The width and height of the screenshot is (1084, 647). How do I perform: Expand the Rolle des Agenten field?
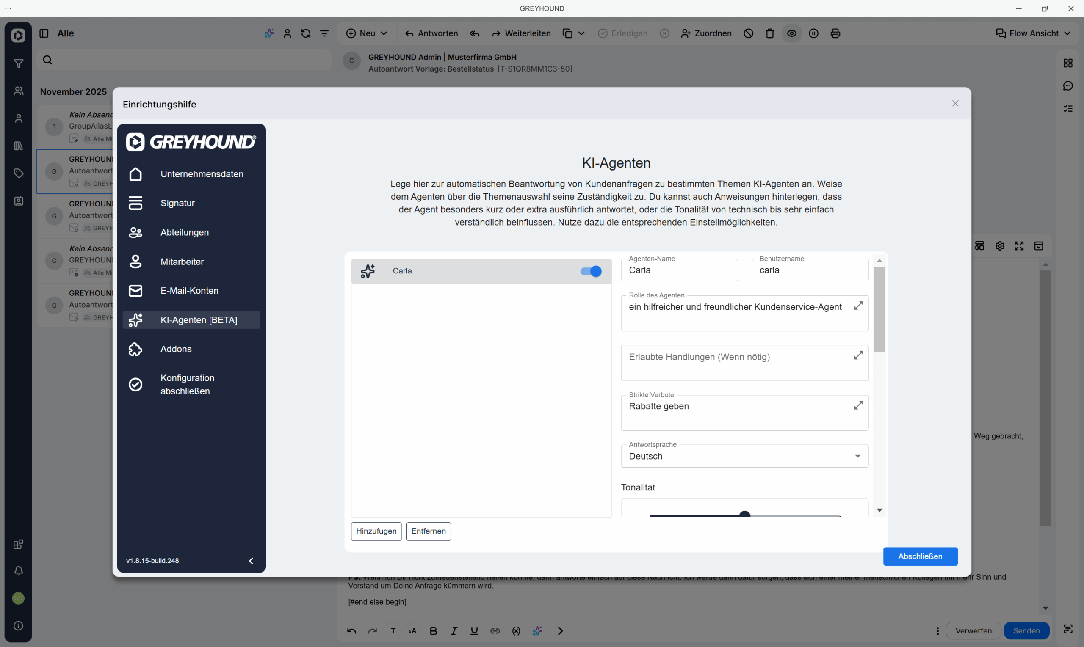(x=858, y=306)
